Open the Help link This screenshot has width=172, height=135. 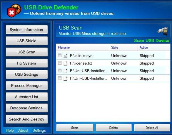tap(10, 131)
